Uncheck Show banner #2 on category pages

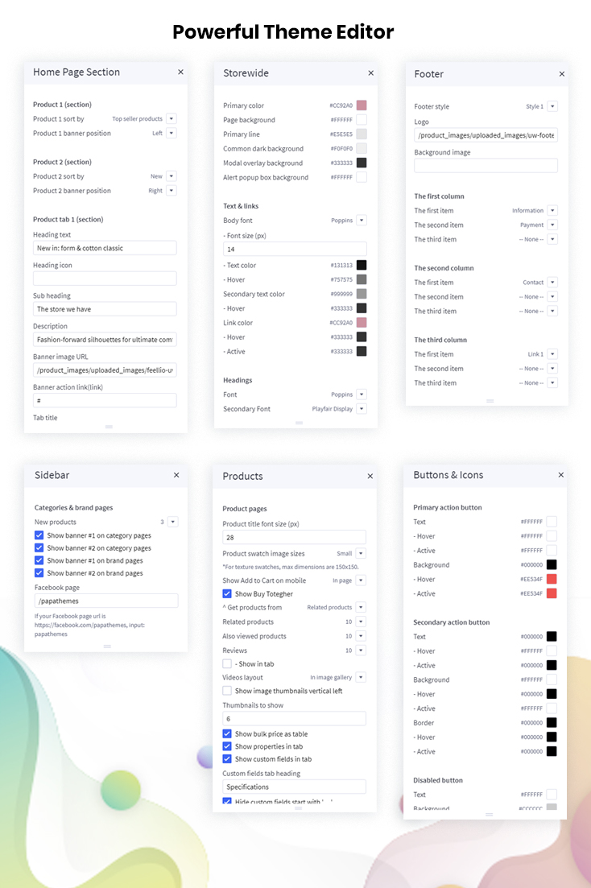coord(39,548)
